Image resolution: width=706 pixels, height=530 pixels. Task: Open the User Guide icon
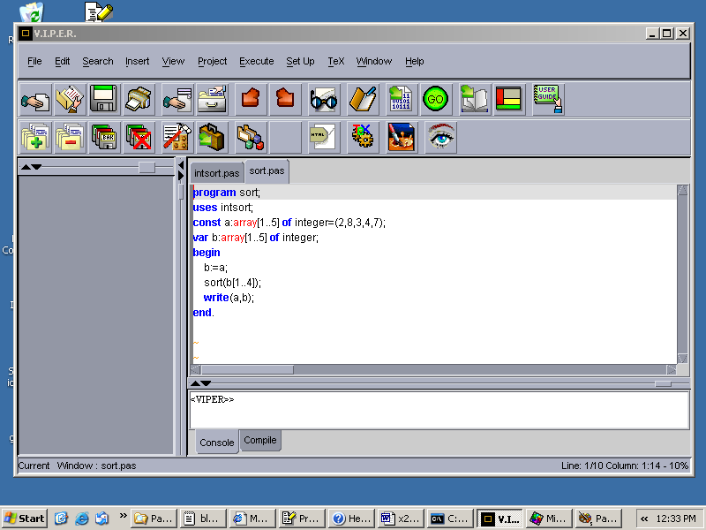pyautogui.click(x=548, y=99)
